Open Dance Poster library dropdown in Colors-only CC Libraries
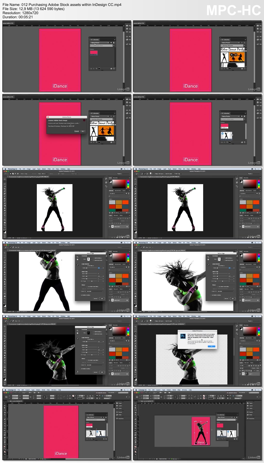Image resolution: width=264 pixels, height=463 pixels. (100, 43)
